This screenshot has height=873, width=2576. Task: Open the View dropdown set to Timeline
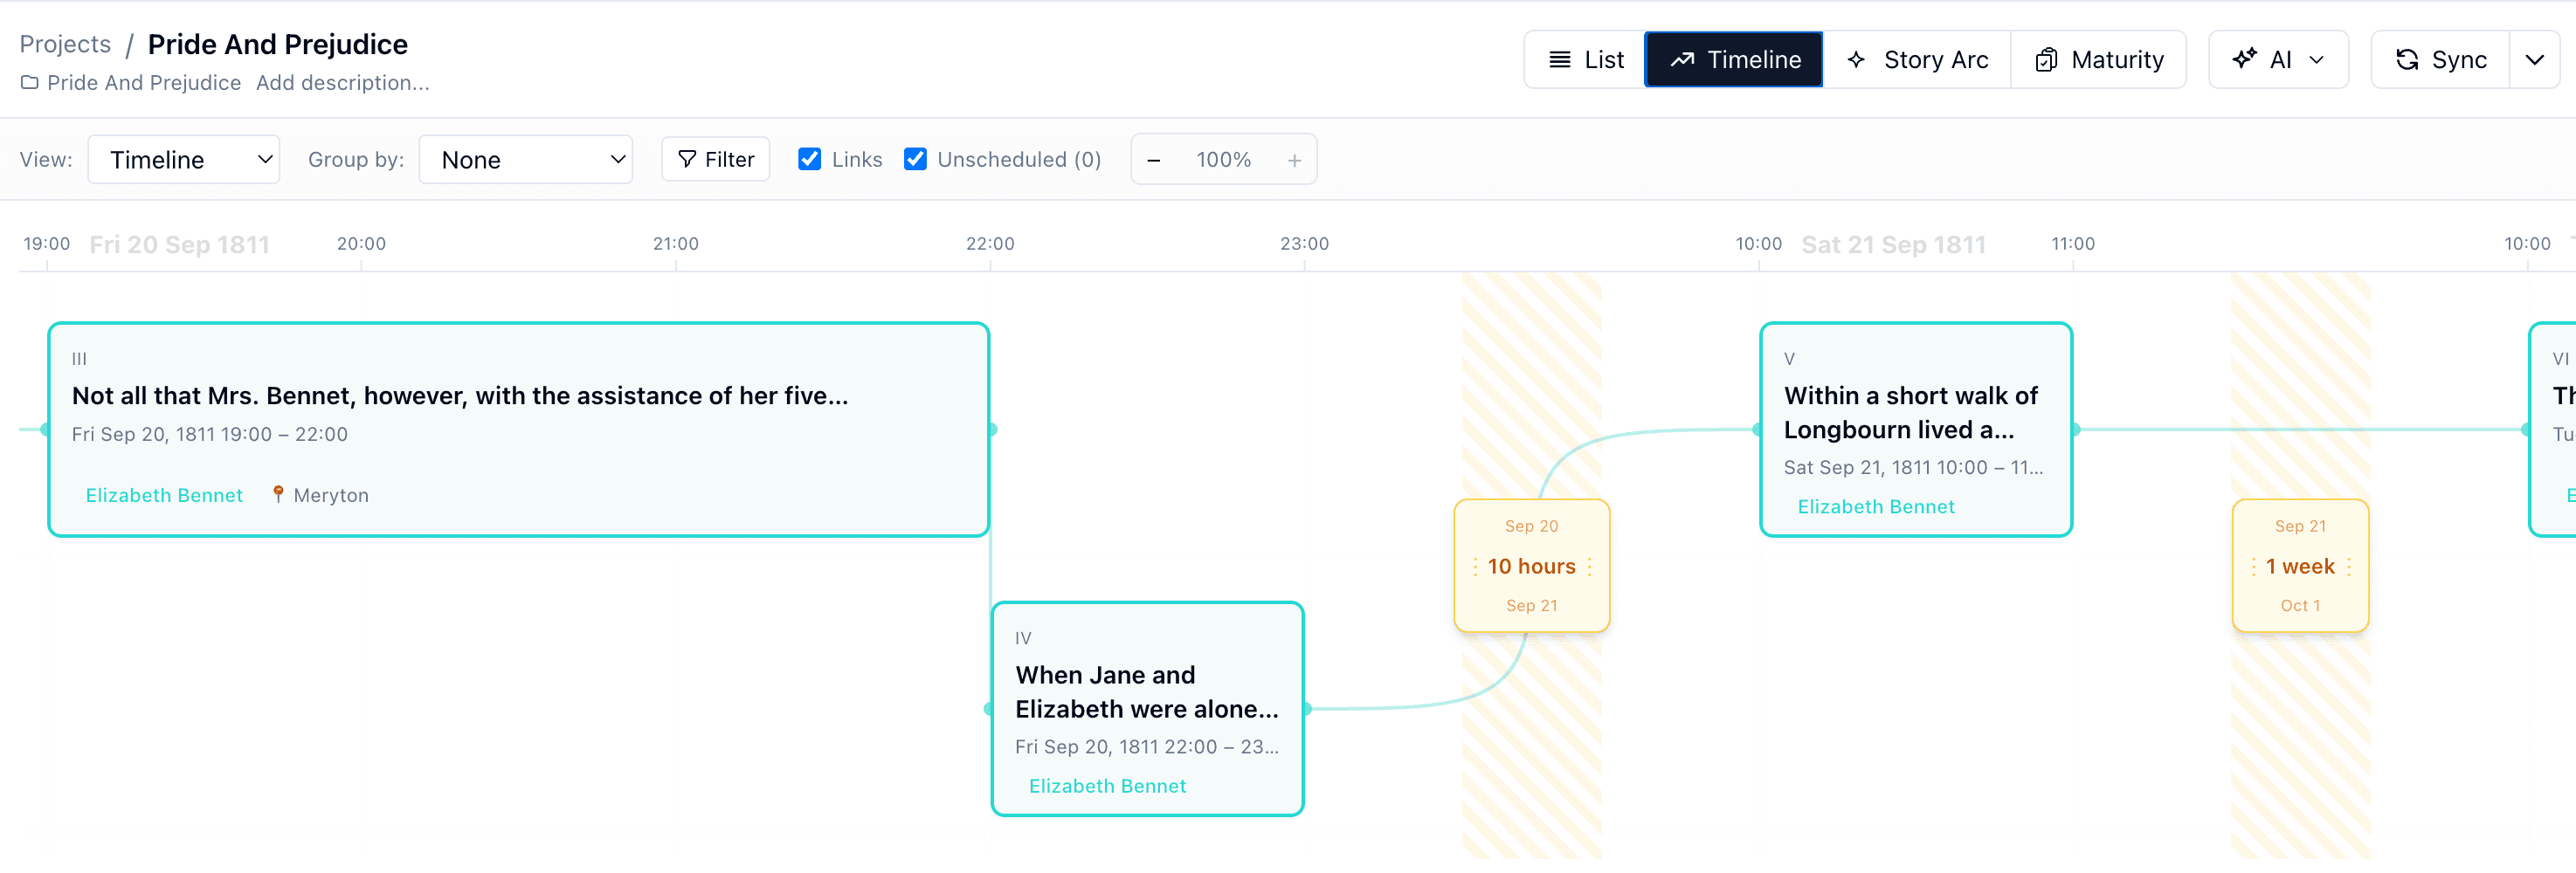click(x=184, y=160)
